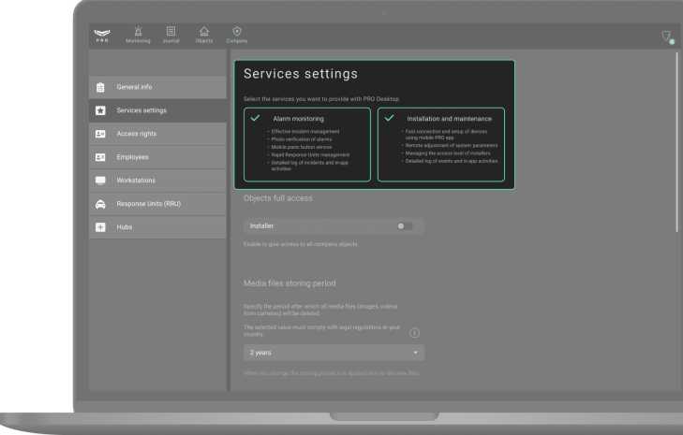This screenshot has width=683, height=435.
Task: Open Access rights in the sidebar
Action: coord(137,134)
